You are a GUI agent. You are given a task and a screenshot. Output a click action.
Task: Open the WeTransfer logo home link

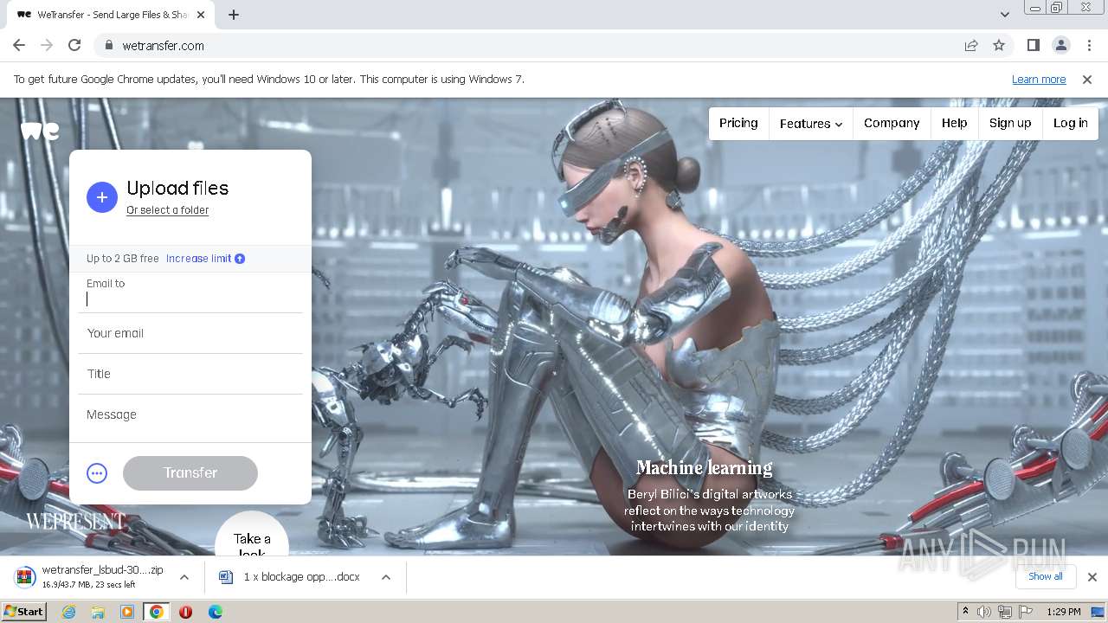tap(40, 131)
